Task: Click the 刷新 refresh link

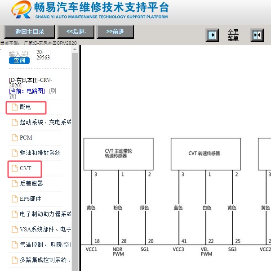Action: [x=32, y=94]
